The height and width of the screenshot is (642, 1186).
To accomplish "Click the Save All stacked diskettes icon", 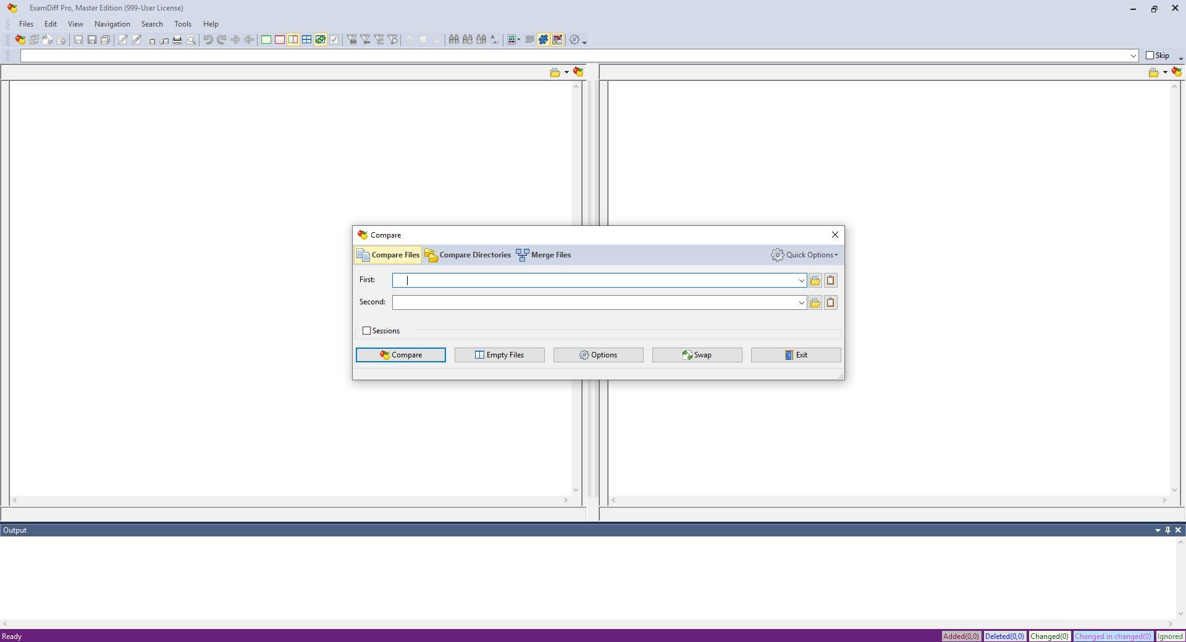I will pos(106,40).
